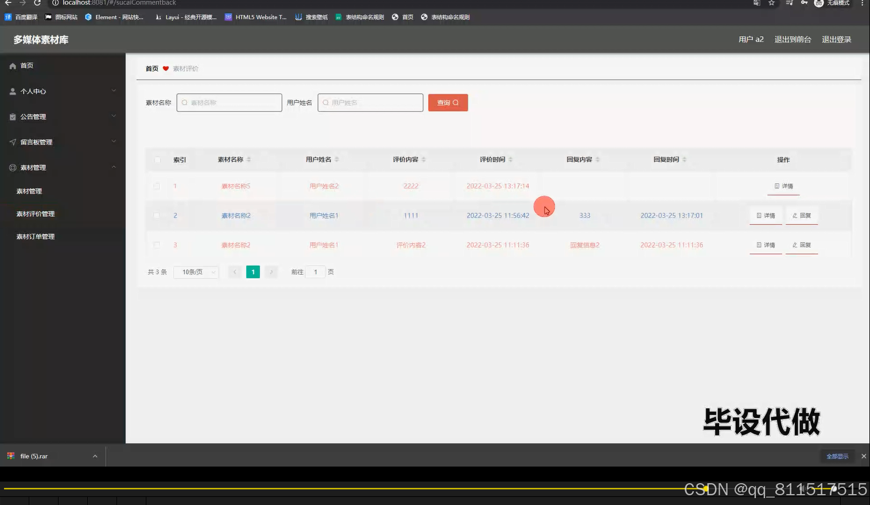Click the 留言板管理 paper plane icon
Viewport: 870px width, 505px height.
[x=13, y=142]
